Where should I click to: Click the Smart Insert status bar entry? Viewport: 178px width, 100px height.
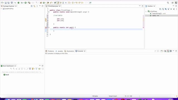click(113, 96)
